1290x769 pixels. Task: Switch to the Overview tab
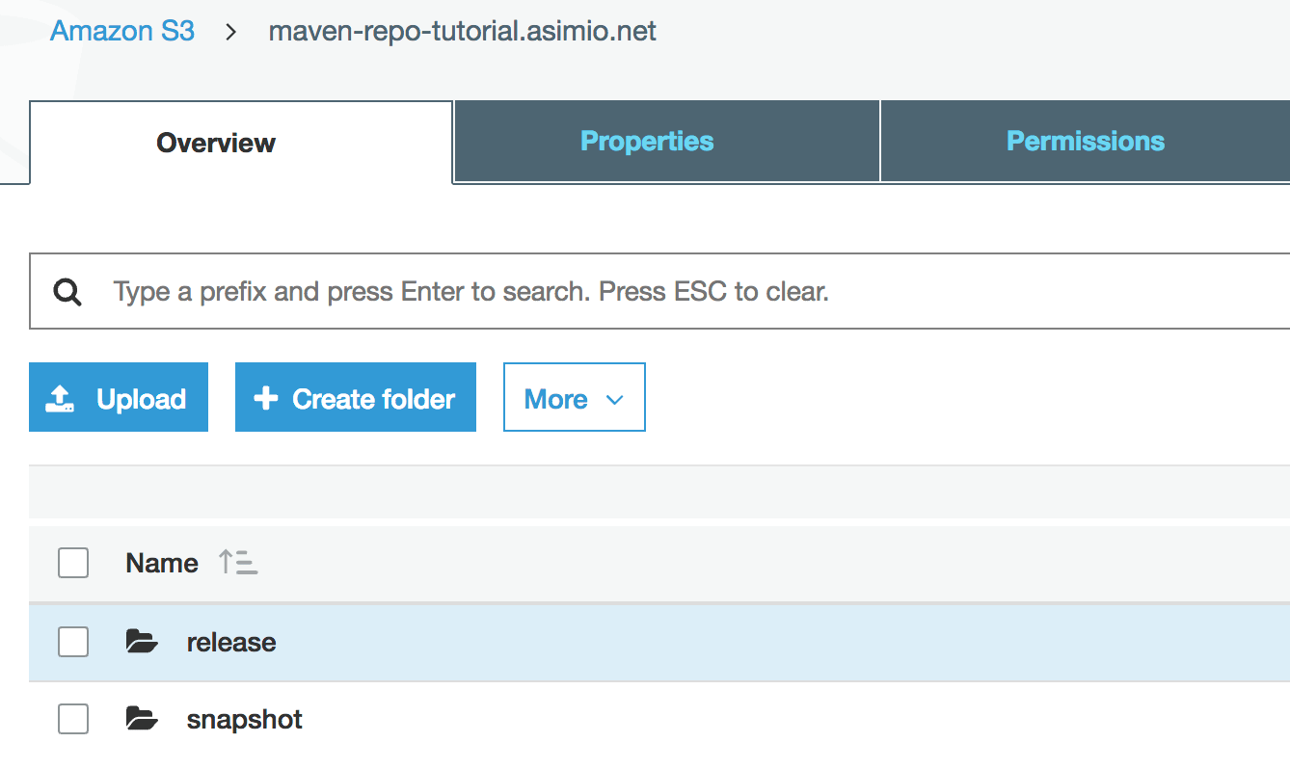pos(241,143)
